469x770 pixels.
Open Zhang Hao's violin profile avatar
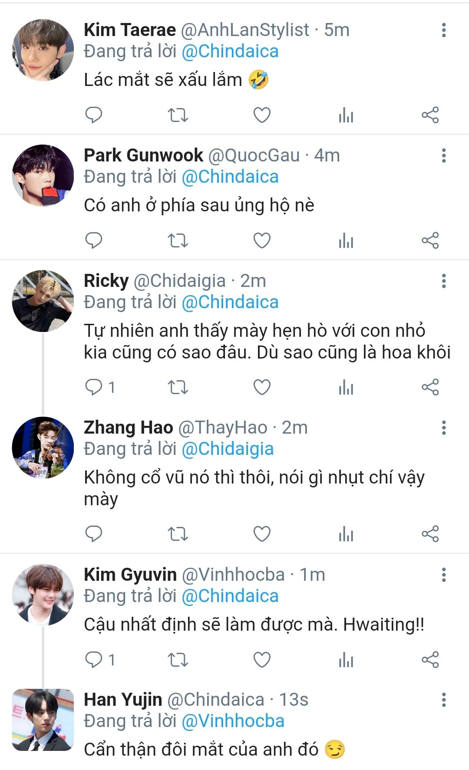(43, 448)
